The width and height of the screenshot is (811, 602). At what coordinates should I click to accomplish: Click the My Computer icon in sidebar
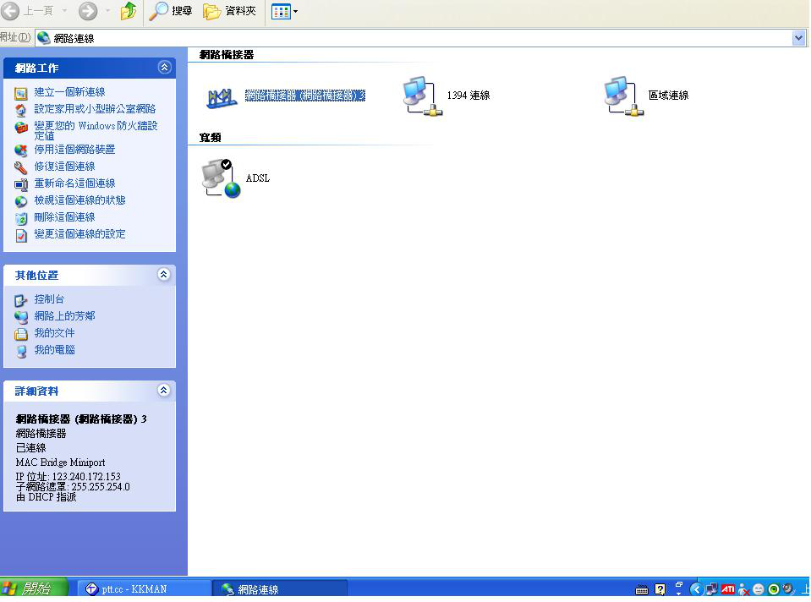(20, 351)
